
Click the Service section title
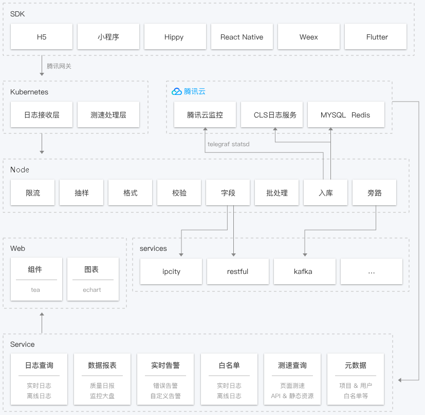click(23, 344)
